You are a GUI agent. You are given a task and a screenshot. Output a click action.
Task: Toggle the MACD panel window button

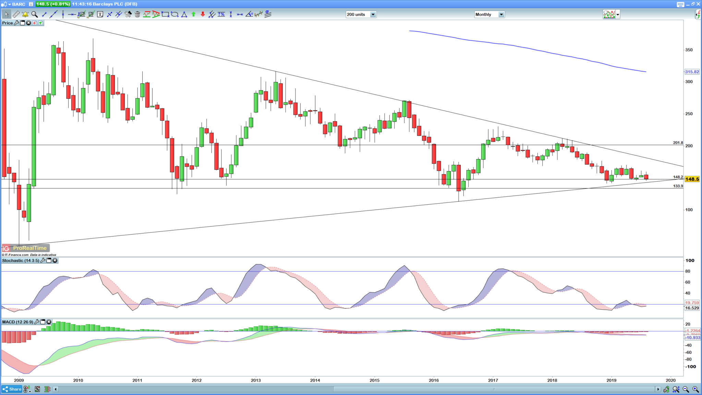pos(43,322)
